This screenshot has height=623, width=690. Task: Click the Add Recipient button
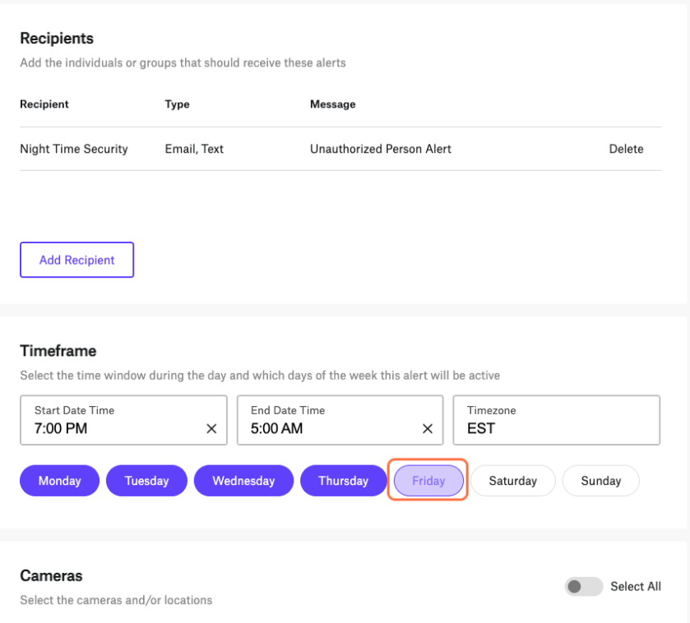pyautogui.click(x=77, y=260)
